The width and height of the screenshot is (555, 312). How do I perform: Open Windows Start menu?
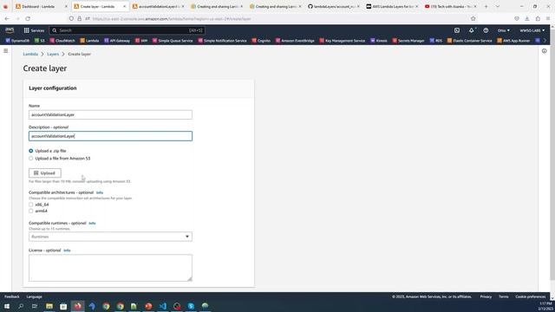click(7, 306)
